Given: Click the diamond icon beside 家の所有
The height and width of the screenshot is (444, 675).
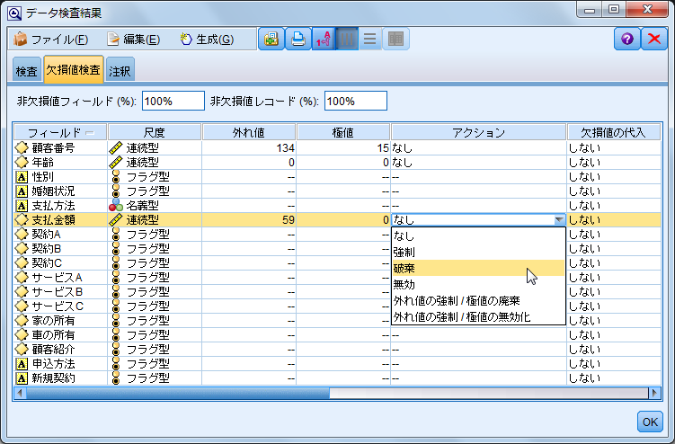Looking at the screenshot, I should click(22, 320).
